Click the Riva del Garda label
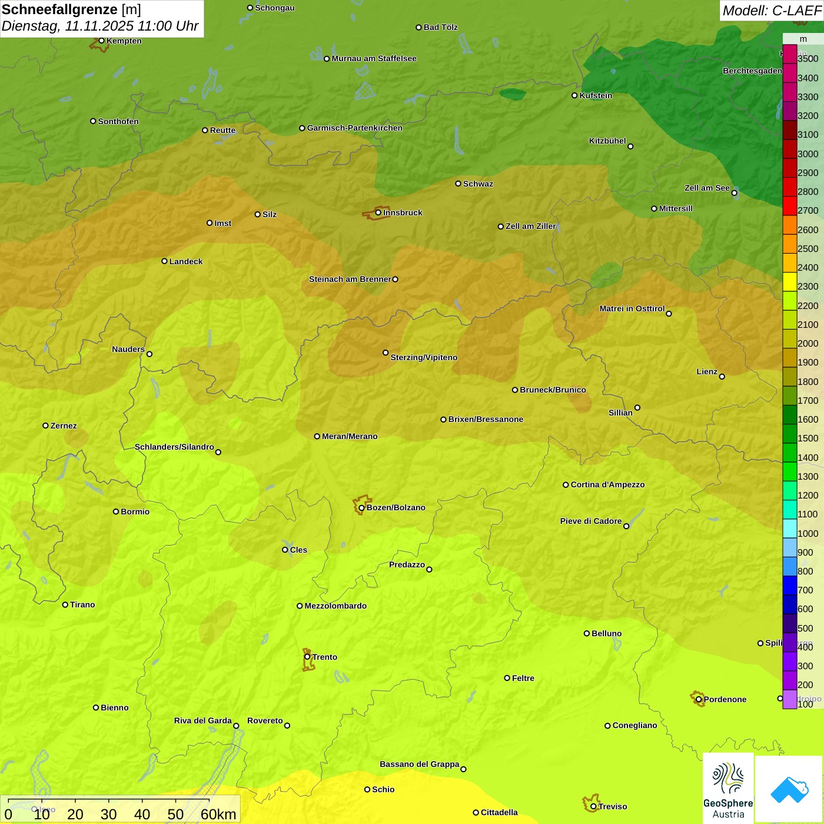This screenshot has width=824, height=824. 203,720
